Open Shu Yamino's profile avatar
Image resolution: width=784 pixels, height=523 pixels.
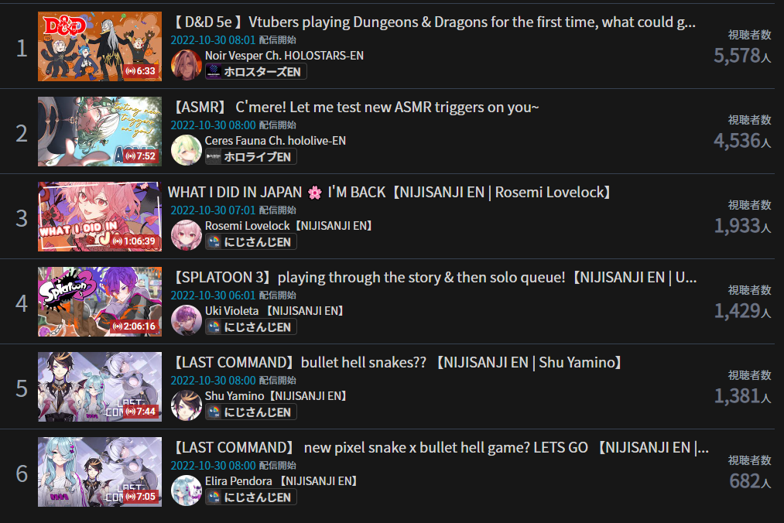[187, 405]
